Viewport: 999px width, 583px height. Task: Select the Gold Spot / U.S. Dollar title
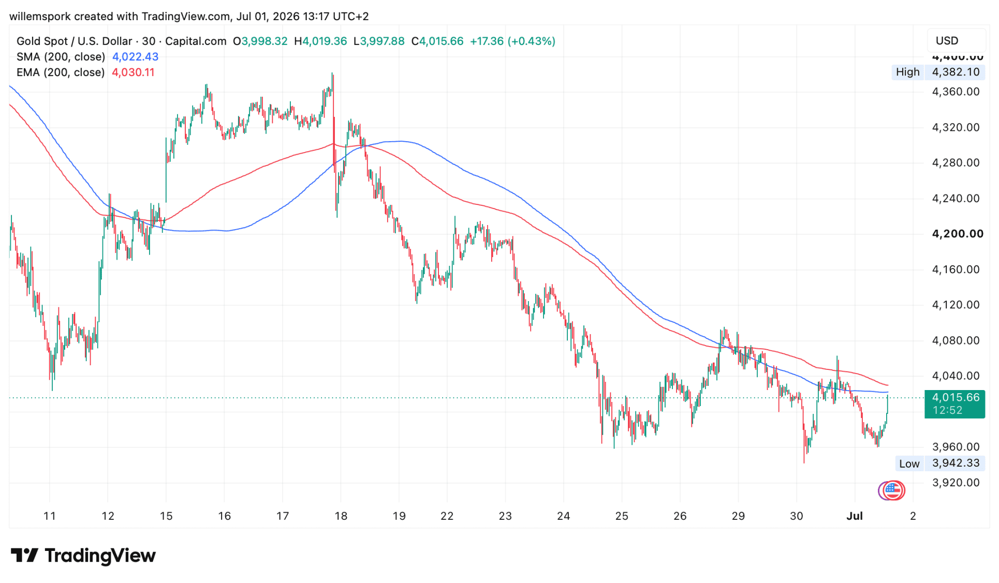click(x=74, y=41)
